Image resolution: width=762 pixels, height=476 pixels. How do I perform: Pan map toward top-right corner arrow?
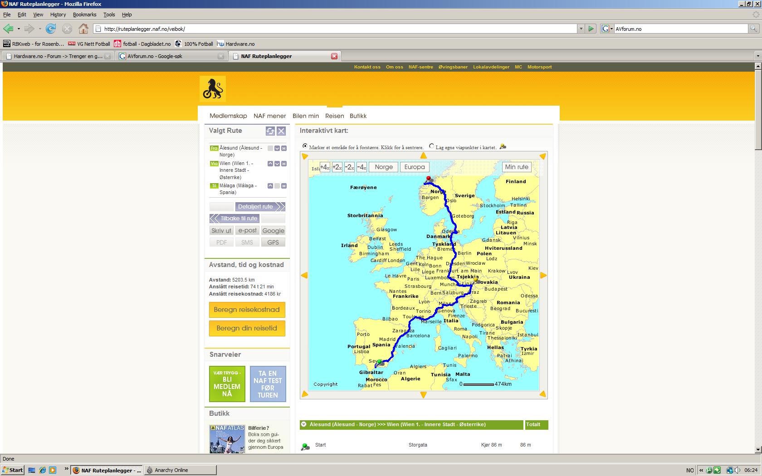542,156
